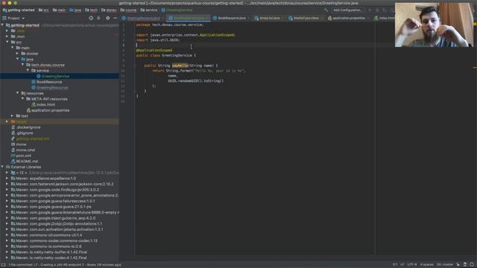Click the 4 spaces indent setting in status bar
This screenshot has height=268, width=477.
pos(426,265)
